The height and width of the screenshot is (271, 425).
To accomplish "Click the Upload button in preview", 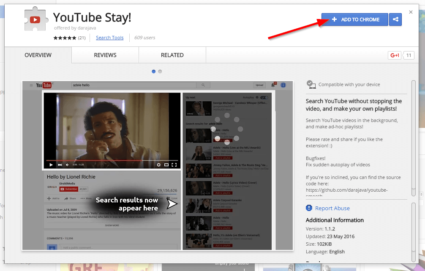I will click(x=259, y=85).
